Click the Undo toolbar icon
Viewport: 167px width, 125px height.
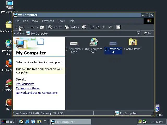click(x=110, y=27)
